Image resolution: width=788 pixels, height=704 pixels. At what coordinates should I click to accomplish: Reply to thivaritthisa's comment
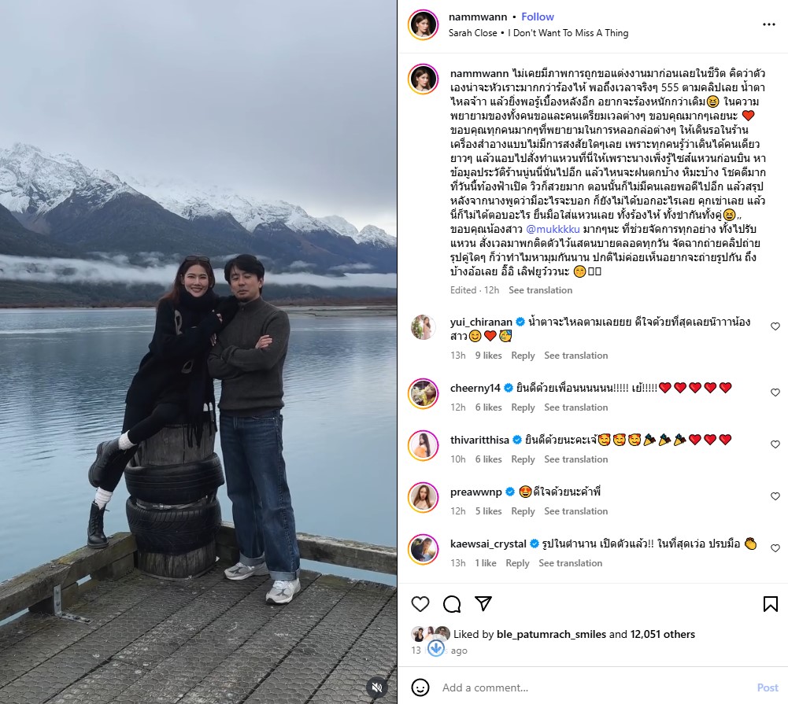point(523,459)
